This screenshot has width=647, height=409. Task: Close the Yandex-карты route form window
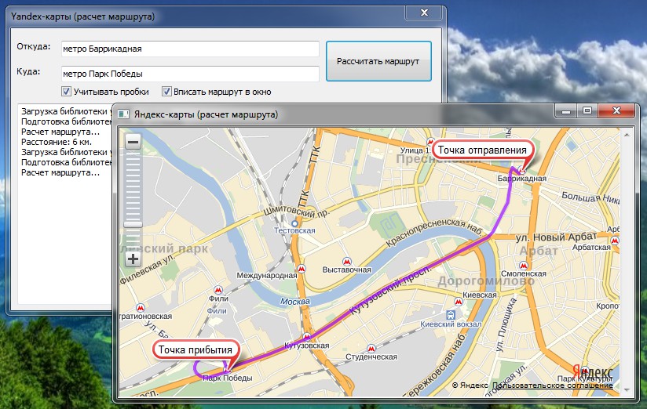[424, 13]
